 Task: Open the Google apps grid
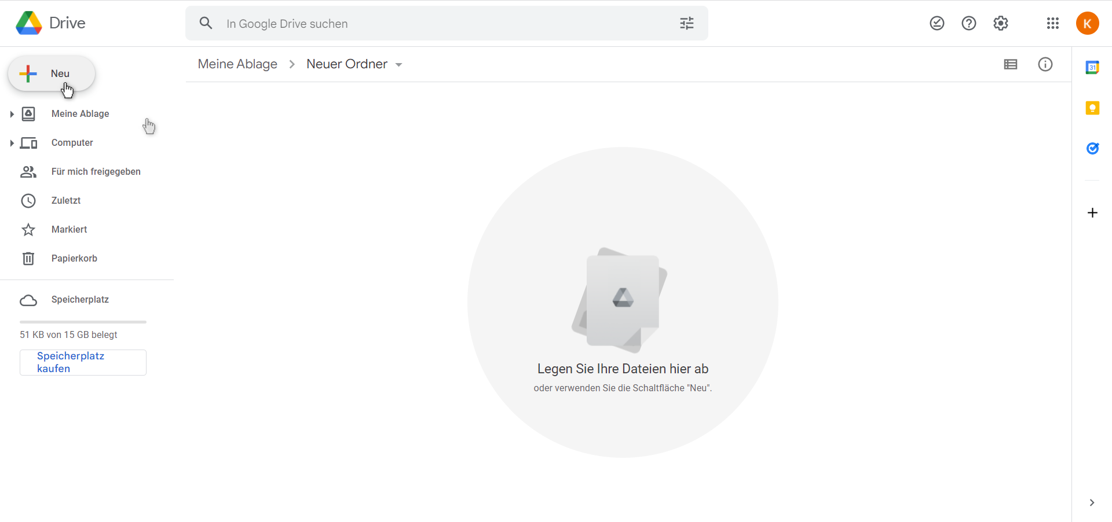tap(1053, 23)
